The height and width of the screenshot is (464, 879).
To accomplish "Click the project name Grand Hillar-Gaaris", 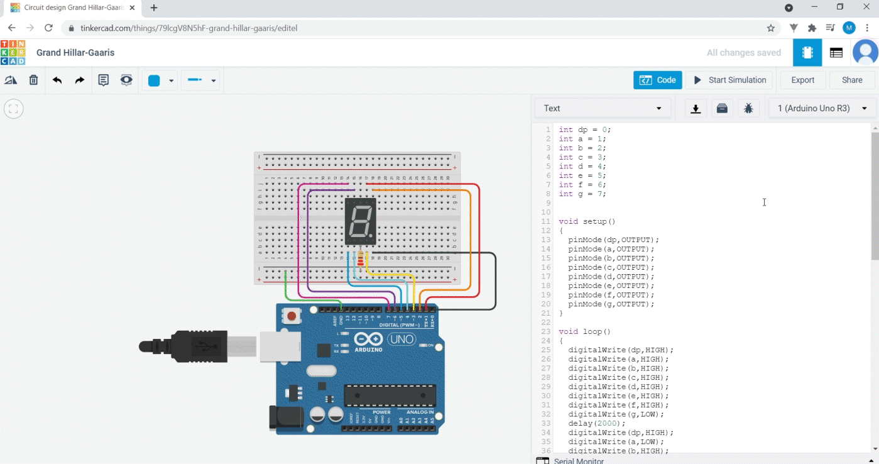I will [x=75, y=53].
